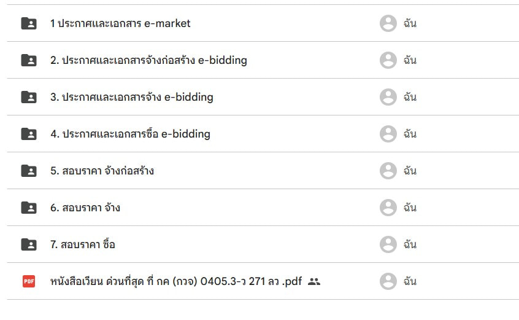Select folder icon for สอบราคา จ้างก่อสร้าง
The width and height of the screenshot is (519, 320).
[x=29, y=171]
